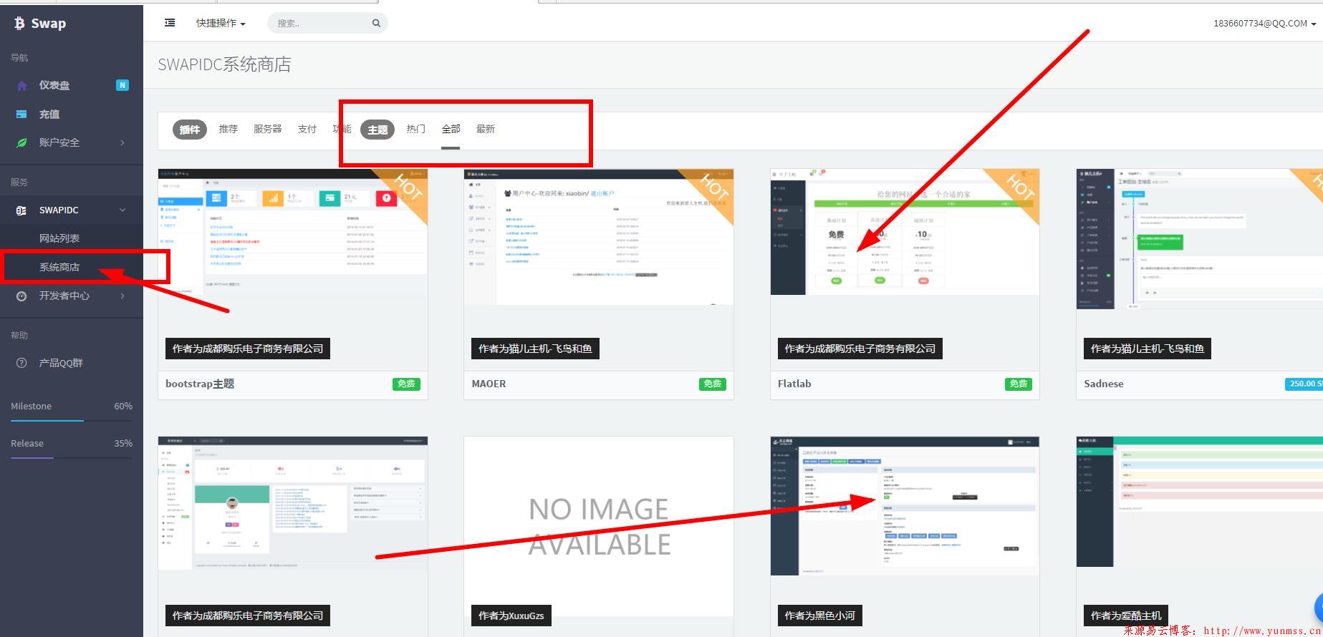Select the 支付 tab
This screenshot has height=637, width=1323.
[x=307, y=129]
